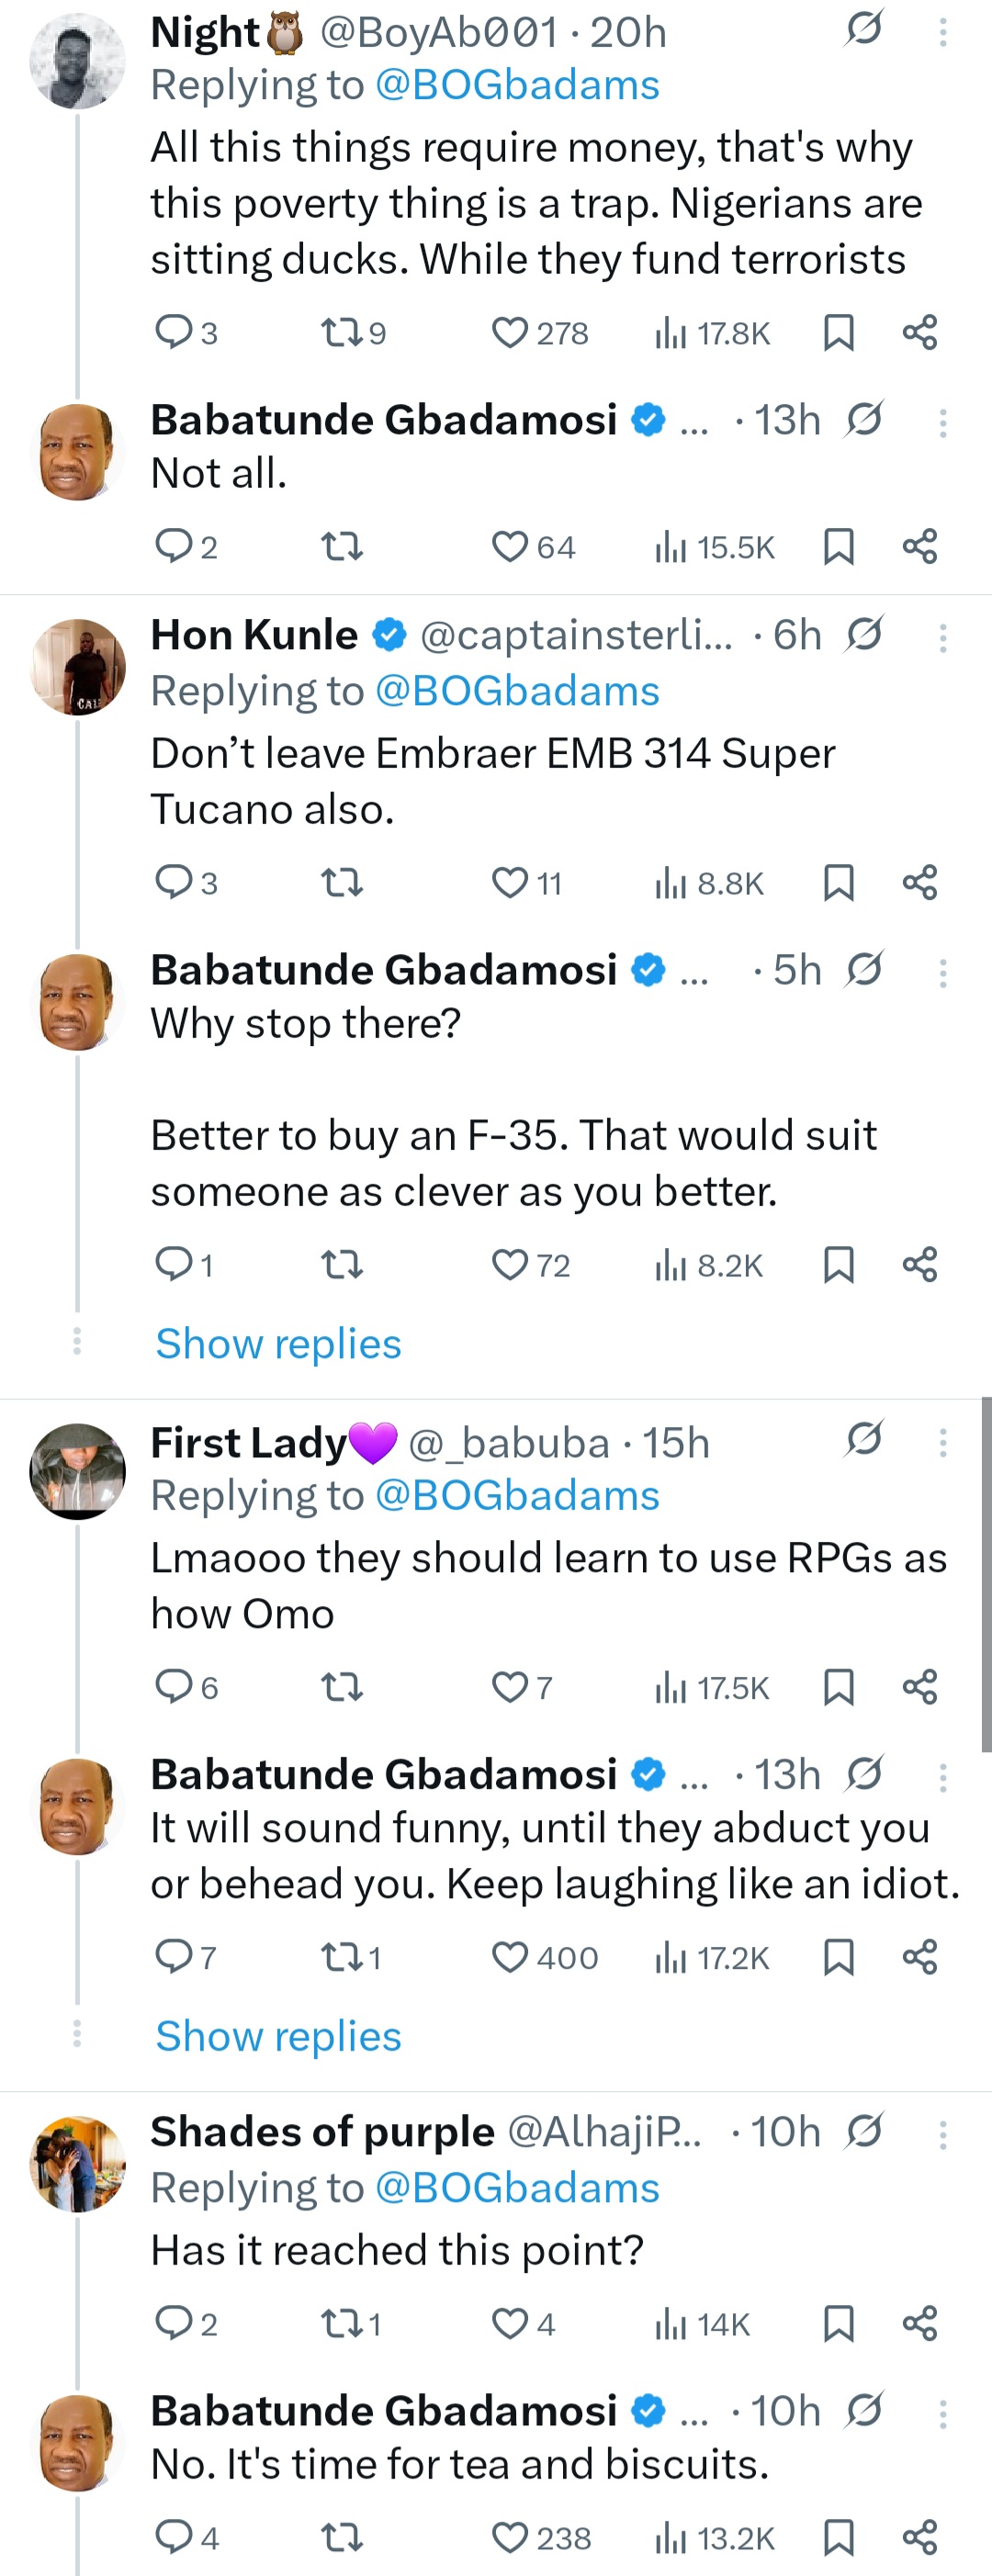The image size is (992, 2576).
Task: Like Night's reply about poverty trap
Action: tap(509, 333)
